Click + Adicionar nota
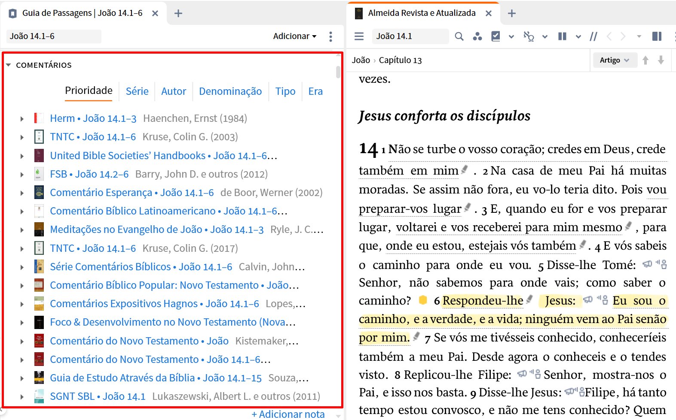Image resolution: width=676 pixels, height=420 pixels. 288,414
